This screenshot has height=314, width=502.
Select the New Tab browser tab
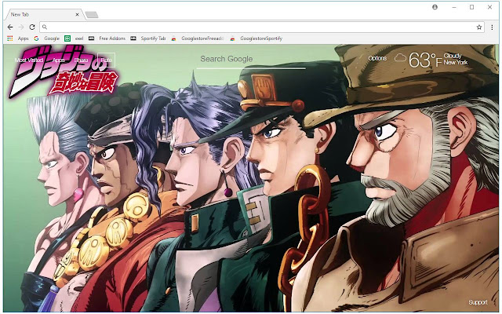[44, 14]
